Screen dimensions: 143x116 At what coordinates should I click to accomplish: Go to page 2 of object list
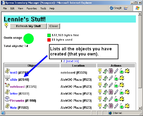64,61
